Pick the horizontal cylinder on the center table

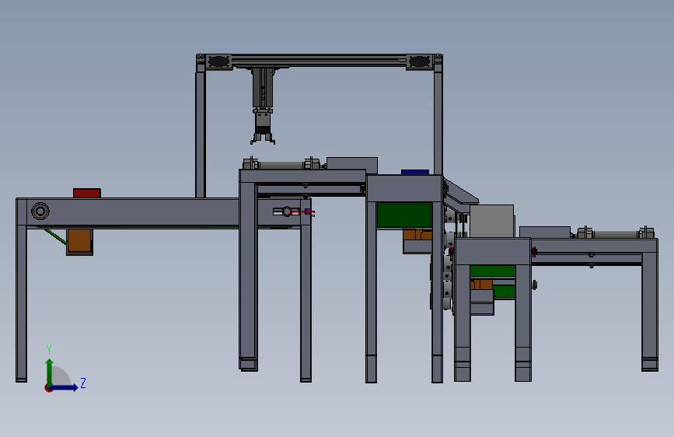[281, 165]
